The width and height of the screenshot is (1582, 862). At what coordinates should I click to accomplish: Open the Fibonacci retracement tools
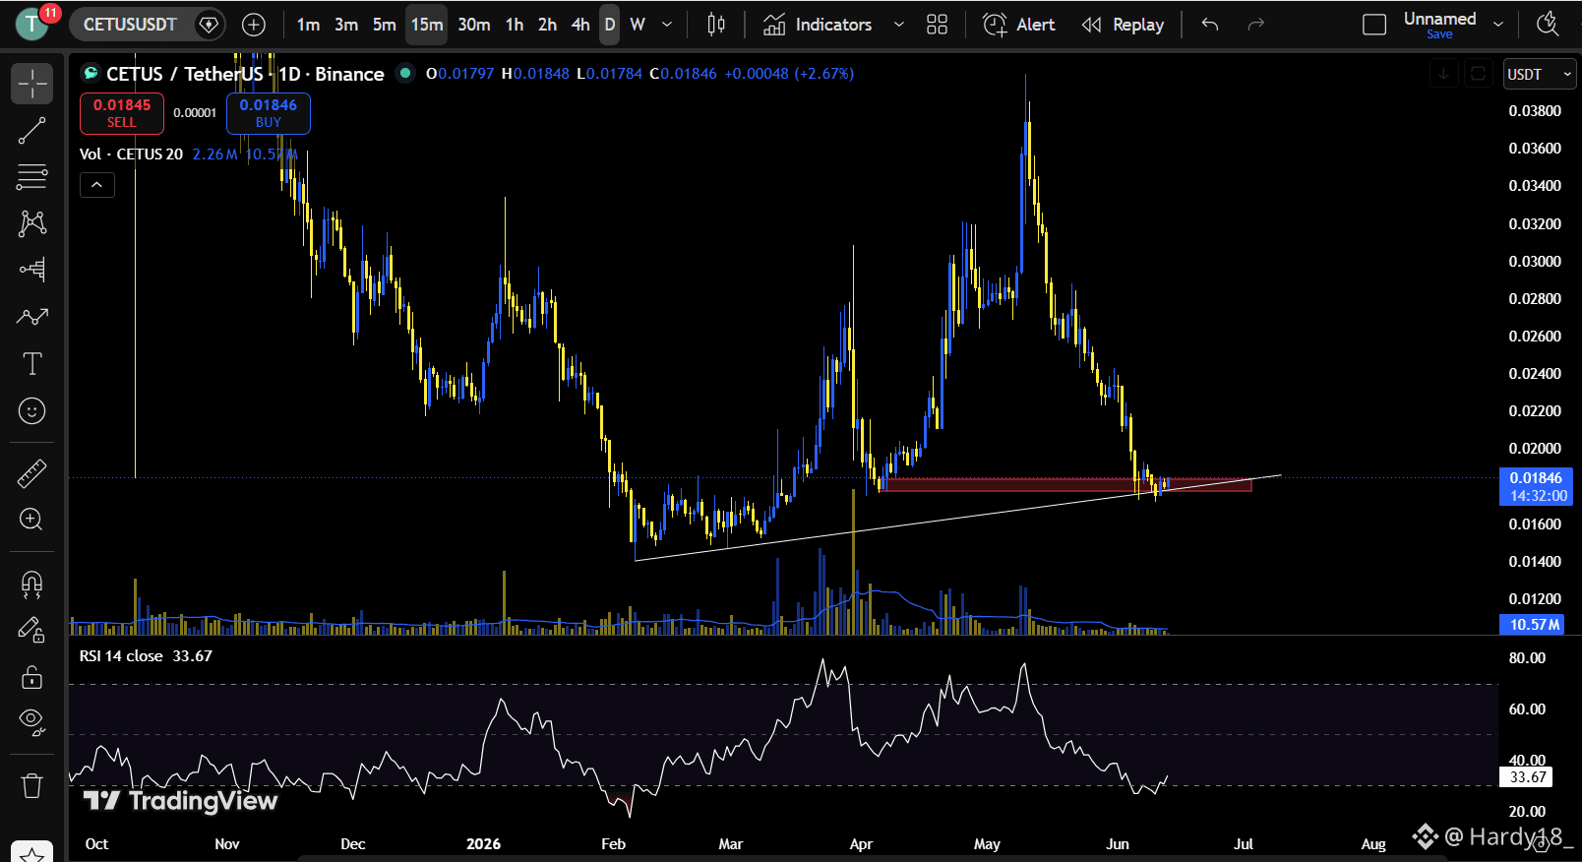pyautogui.click(x=31, y=177)
